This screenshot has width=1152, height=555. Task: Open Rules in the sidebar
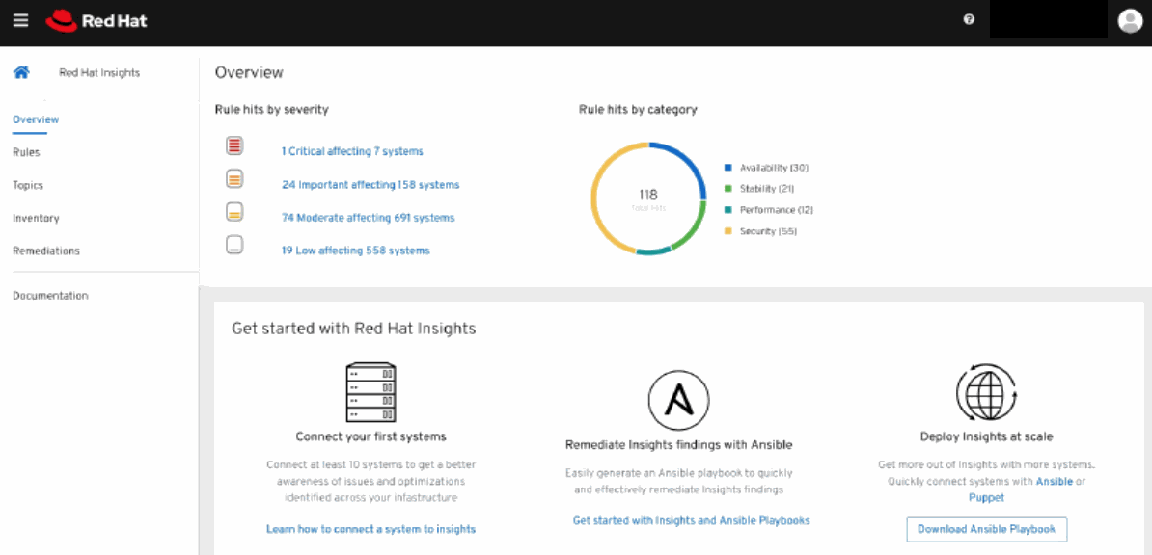(26, 152)
